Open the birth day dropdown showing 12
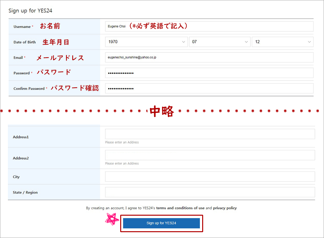 283,42
